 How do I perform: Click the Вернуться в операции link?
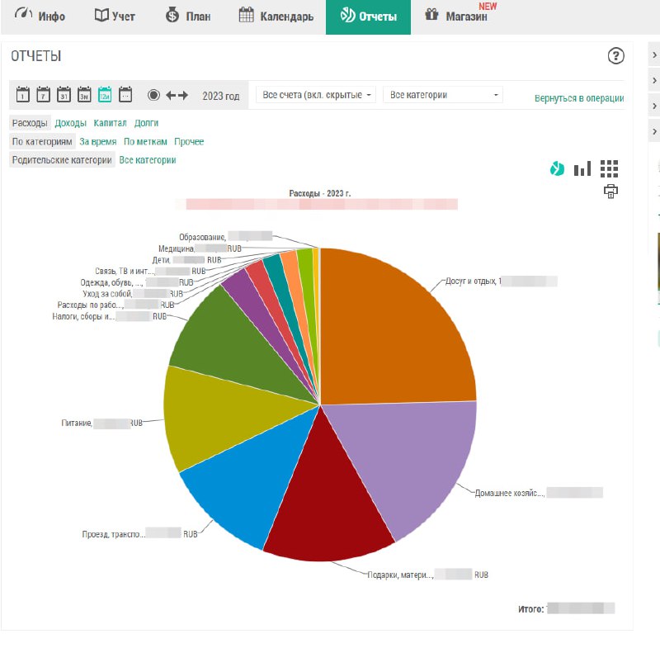578,98
